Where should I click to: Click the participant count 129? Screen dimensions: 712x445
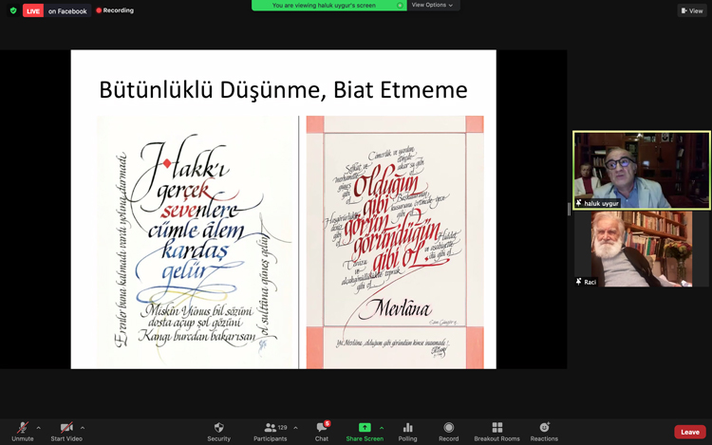[283, 427]
